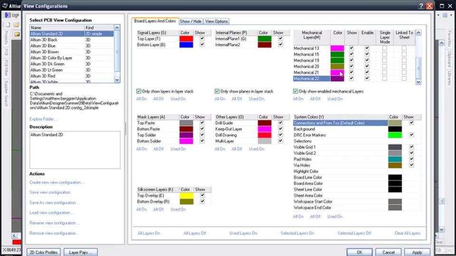Toggle Mechanical 13 Single Layer Mode checkbox
The width and height of the screenshot is (456, 256).
384,48
